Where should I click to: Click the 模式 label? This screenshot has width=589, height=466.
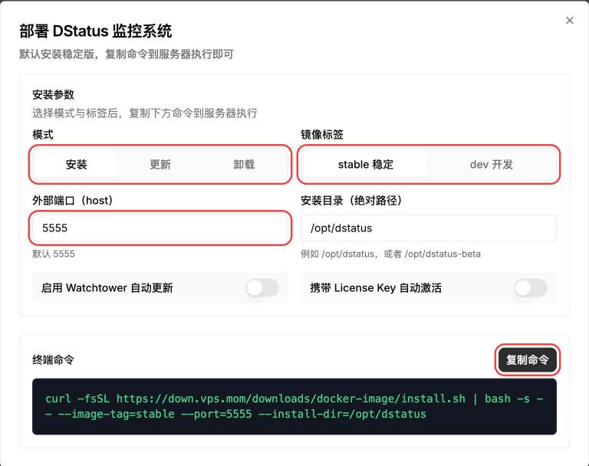click(43, 134)
